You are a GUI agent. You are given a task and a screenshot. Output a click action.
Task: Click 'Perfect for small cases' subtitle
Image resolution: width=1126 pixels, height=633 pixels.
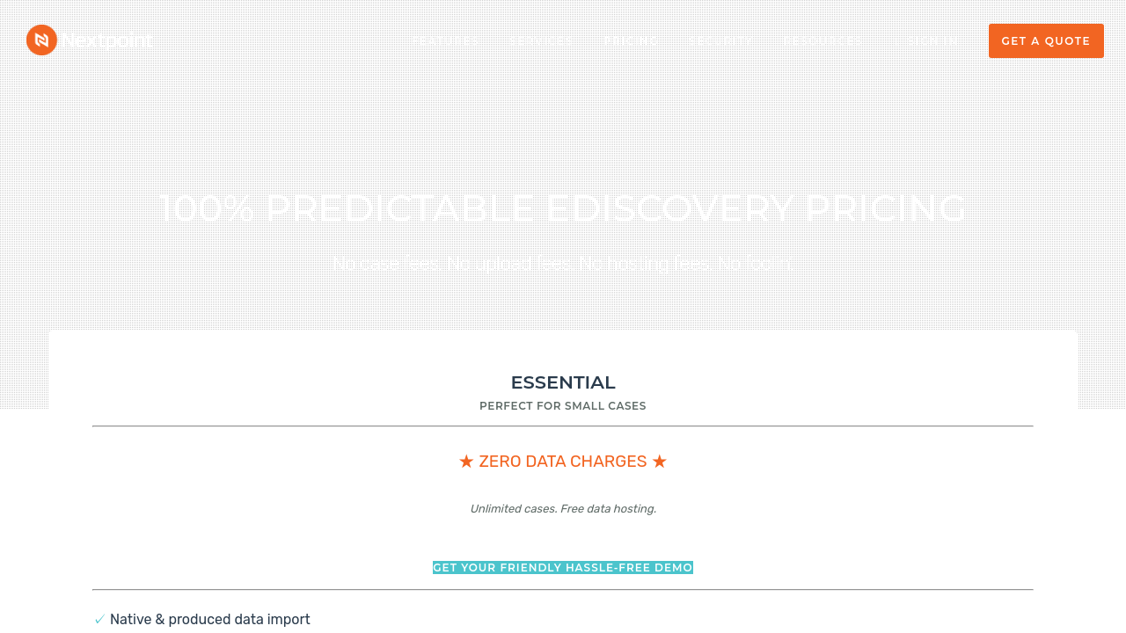coord(563,406)
